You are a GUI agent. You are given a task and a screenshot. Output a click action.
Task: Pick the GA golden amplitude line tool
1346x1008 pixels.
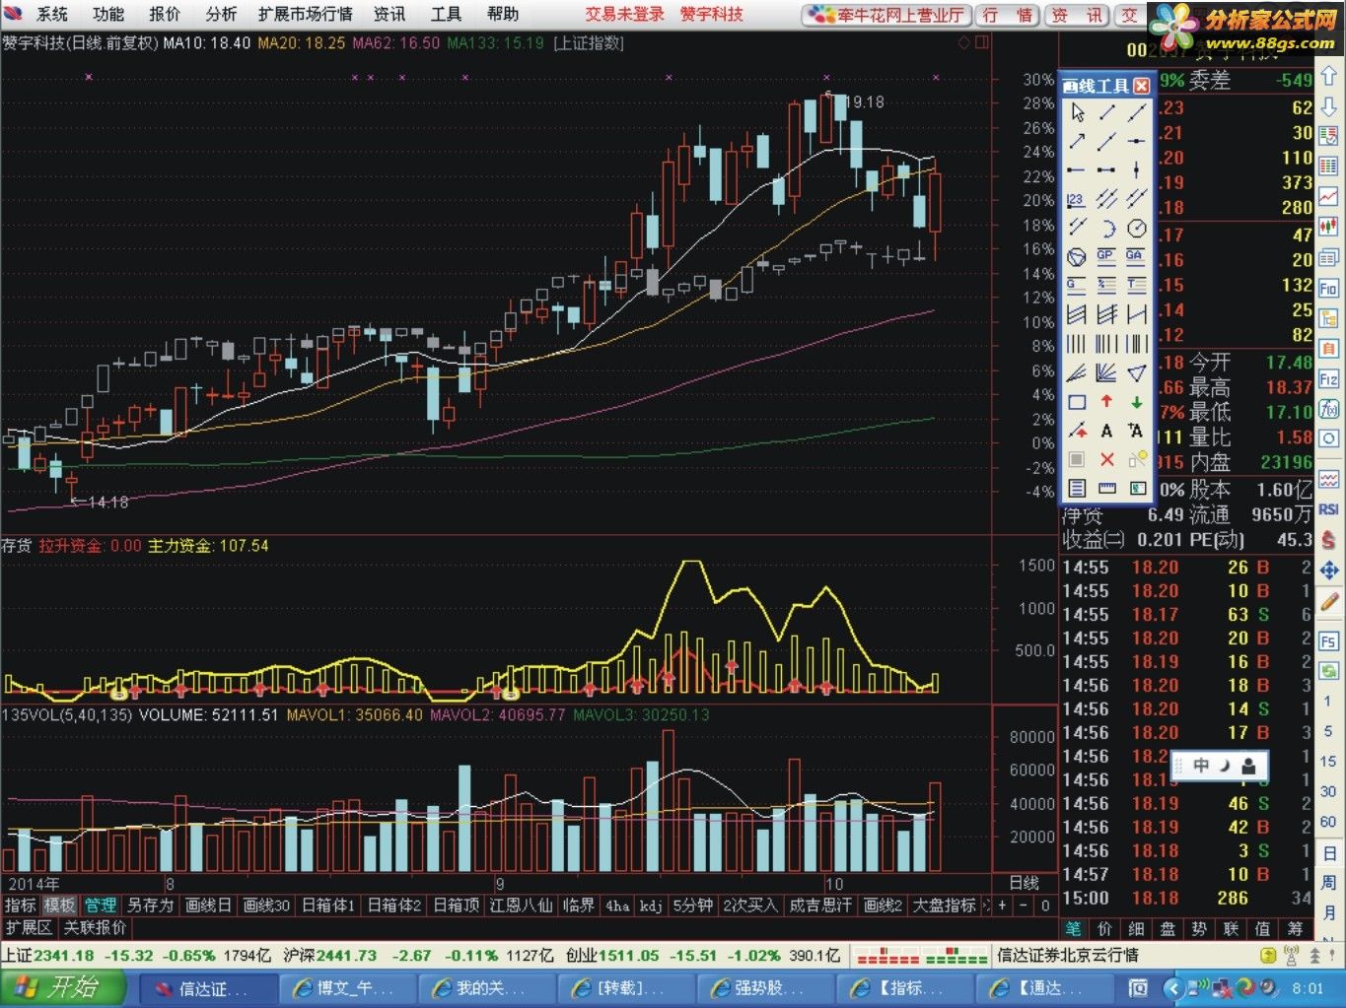click(1137, 257)
